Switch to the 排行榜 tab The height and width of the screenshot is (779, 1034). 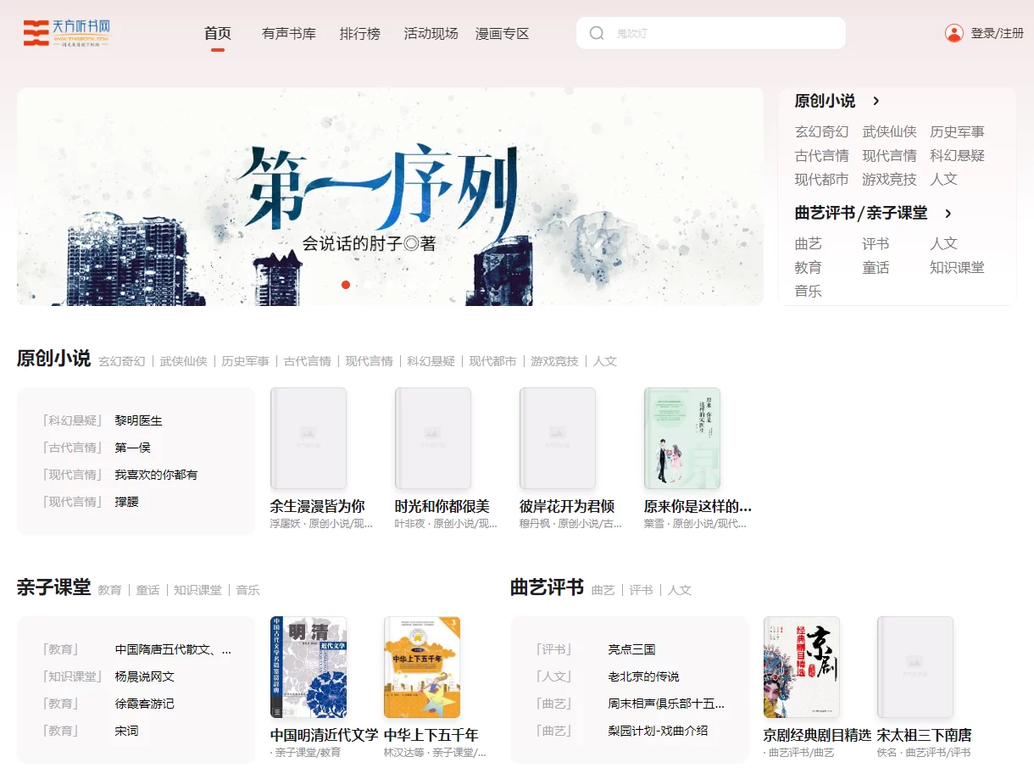[x=359, y=33]
